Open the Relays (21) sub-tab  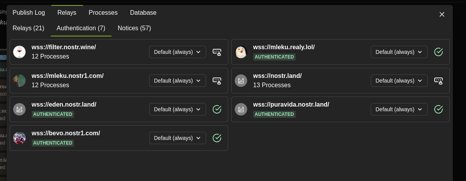click(x=28, y=28)
